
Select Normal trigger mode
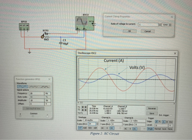158,129
